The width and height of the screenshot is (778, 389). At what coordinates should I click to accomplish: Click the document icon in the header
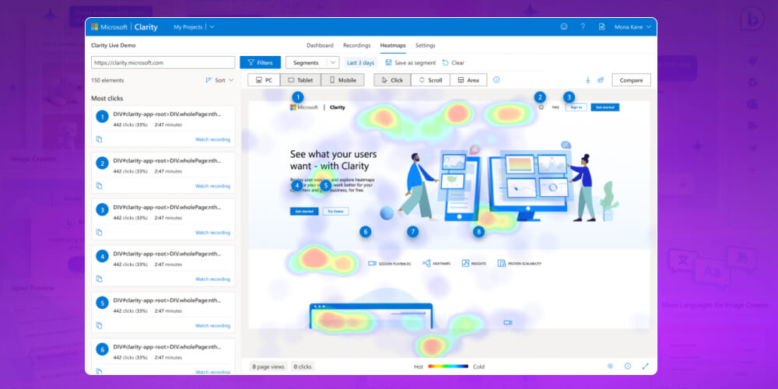click(x=601, y=26)
